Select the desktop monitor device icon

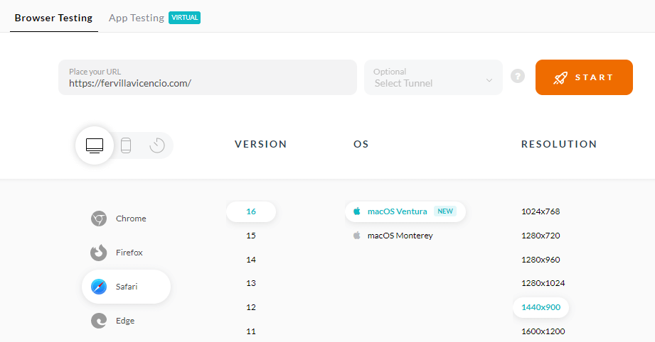(95, 145)
